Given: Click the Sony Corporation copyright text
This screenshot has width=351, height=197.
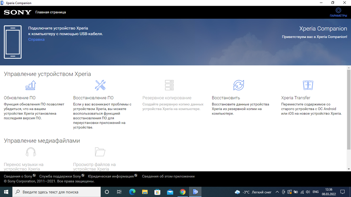Looking at the screenshot, I should [x=49, y=181].
